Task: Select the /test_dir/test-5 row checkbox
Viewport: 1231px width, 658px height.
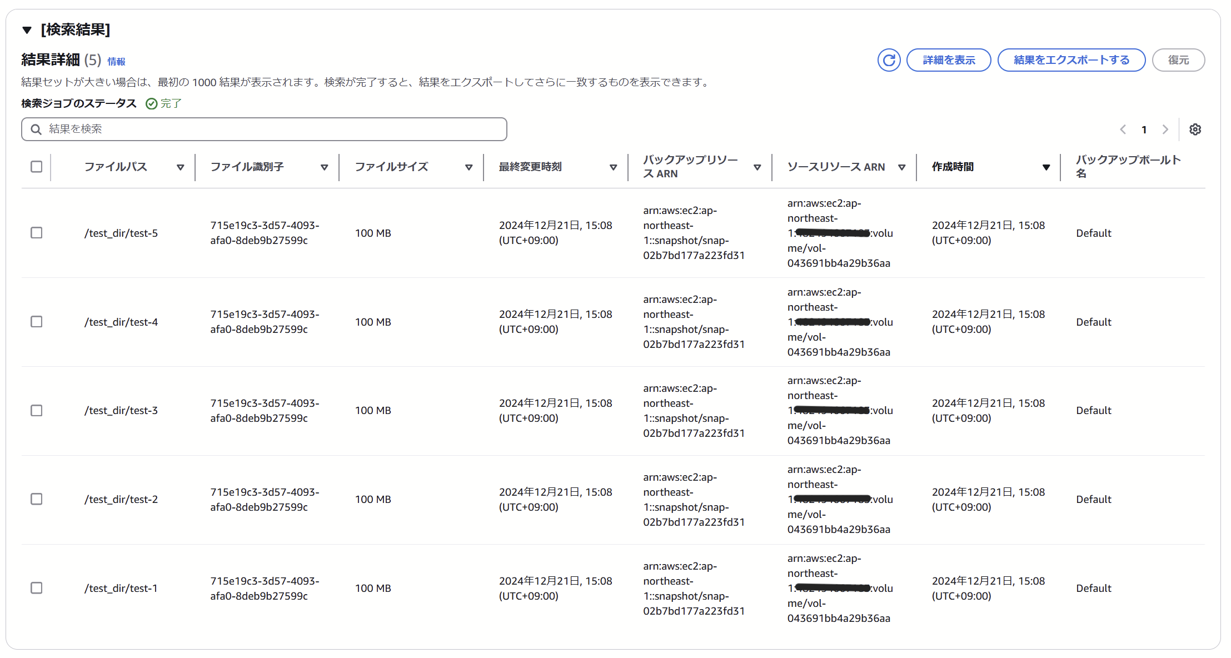Action: tap(37, 233)
